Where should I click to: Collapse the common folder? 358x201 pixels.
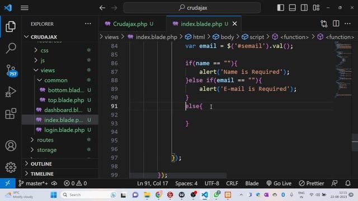point(60,80)
